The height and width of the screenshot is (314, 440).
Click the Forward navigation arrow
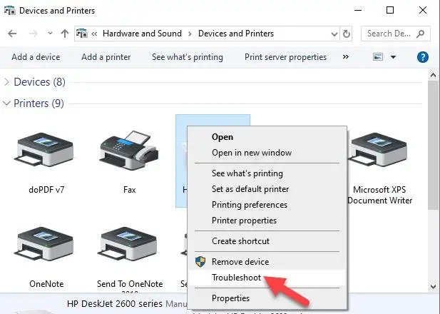click(33, 34)
